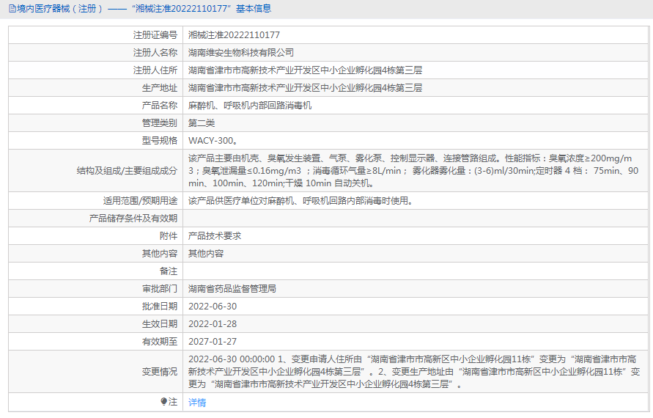Select registration number 湘械注准20222110177 value

234,35
